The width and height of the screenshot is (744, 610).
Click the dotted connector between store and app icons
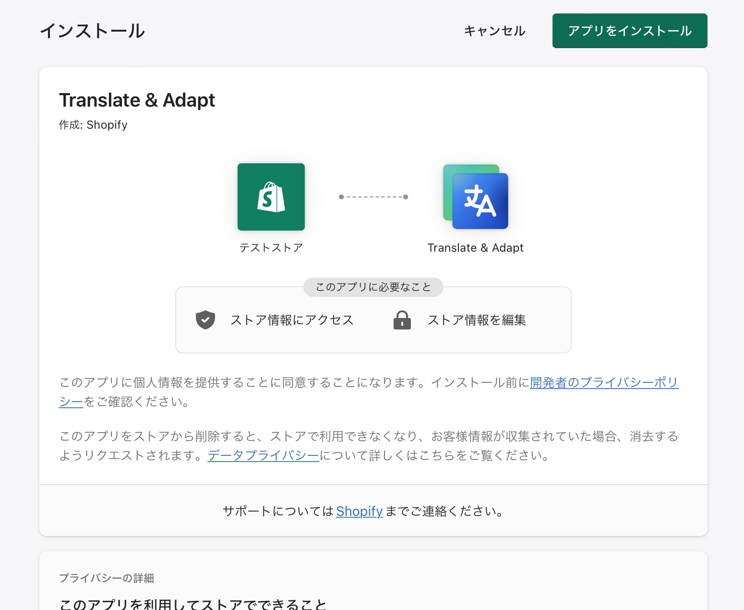point(373,197)
